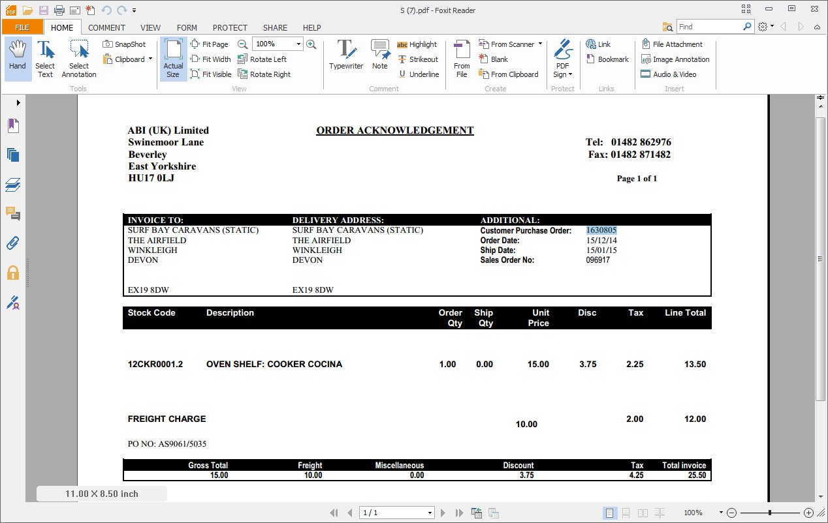Screen dimensions: 828x523
Task: Open the FILE menu
Action: [22, 27]
